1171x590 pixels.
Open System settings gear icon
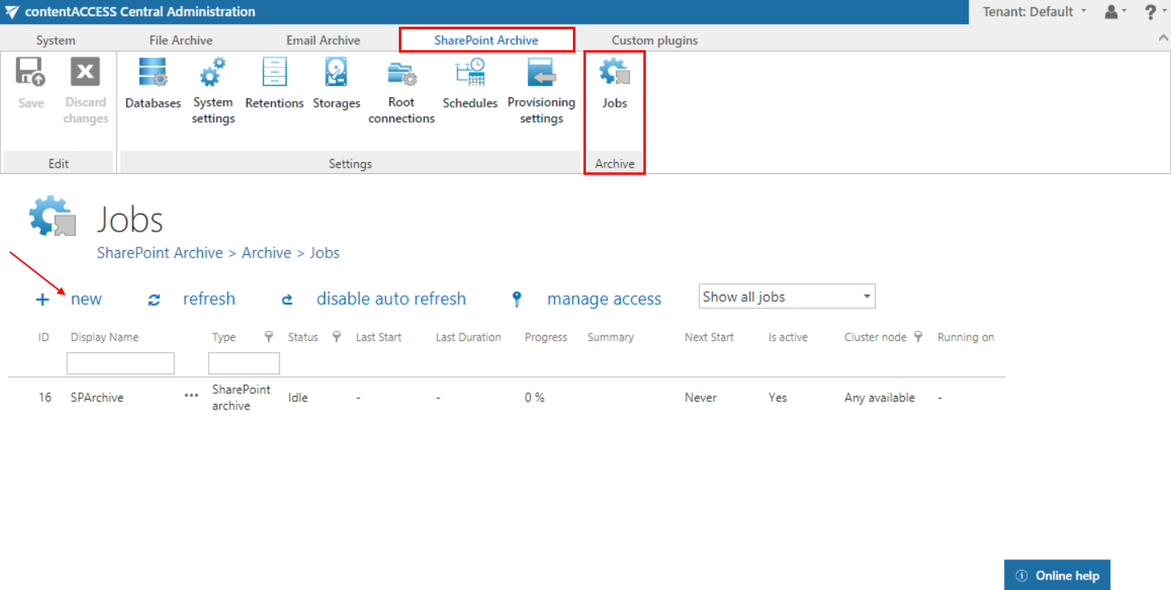pos(213,73)
